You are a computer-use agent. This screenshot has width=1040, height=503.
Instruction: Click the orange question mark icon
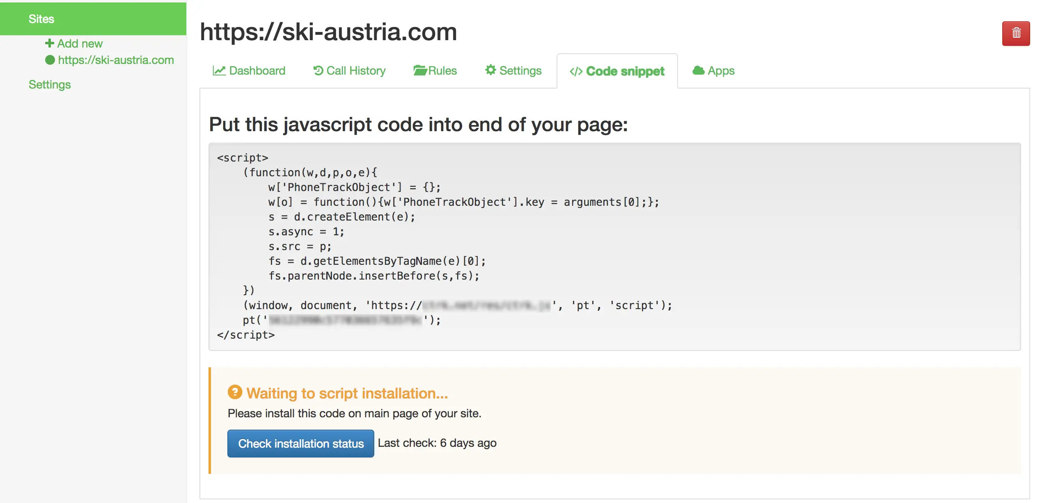(235, 392)
